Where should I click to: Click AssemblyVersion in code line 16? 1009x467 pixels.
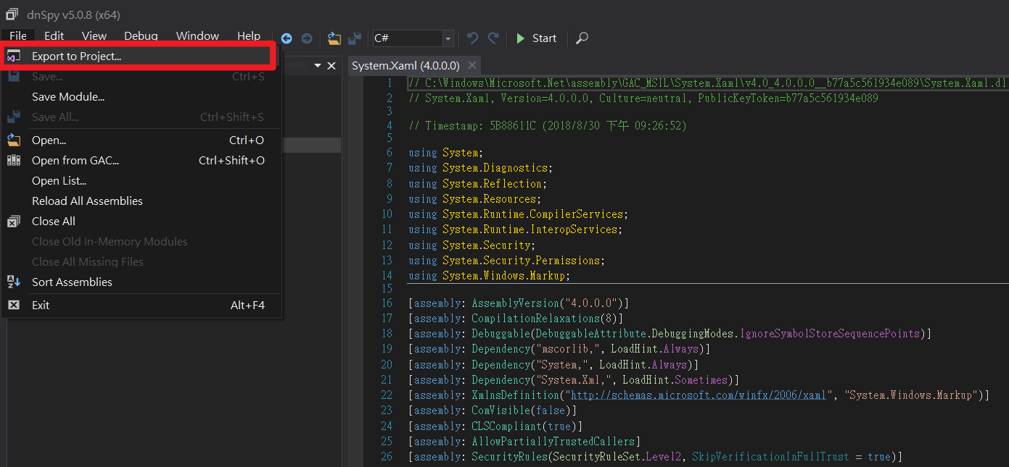(515, 303)
